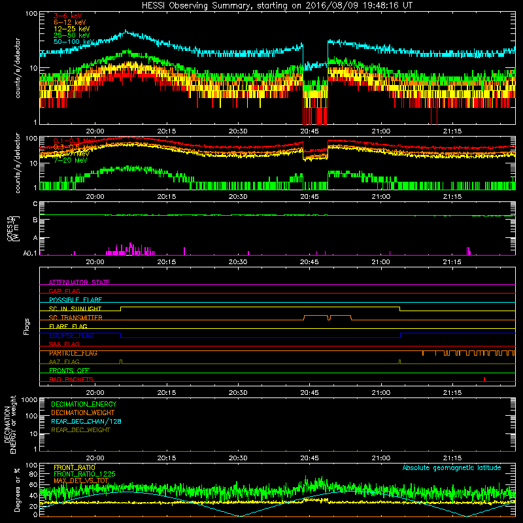Click the FRONT_RATIO_1225 legend label

84,474
